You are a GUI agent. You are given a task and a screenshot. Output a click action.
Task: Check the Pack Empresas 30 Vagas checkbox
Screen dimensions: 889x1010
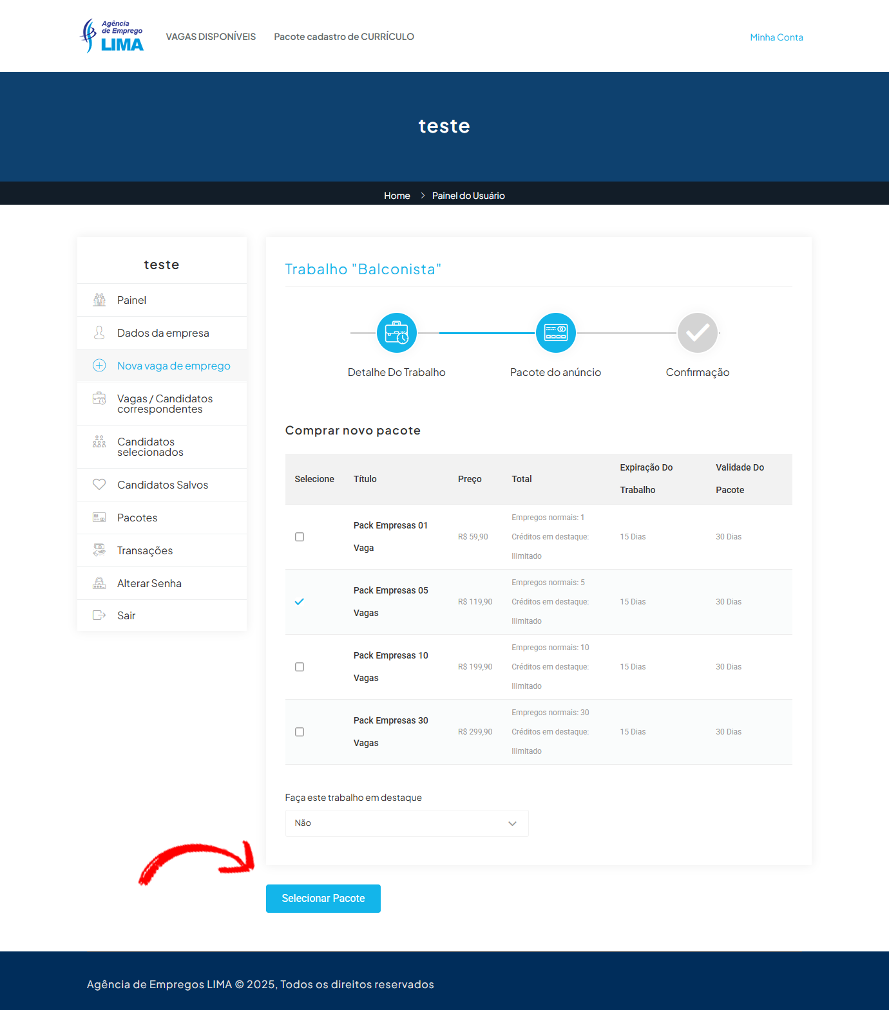300,732
